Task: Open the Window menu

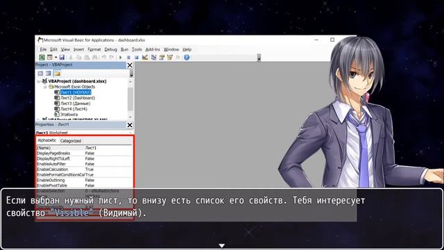Action: (171, 49)
